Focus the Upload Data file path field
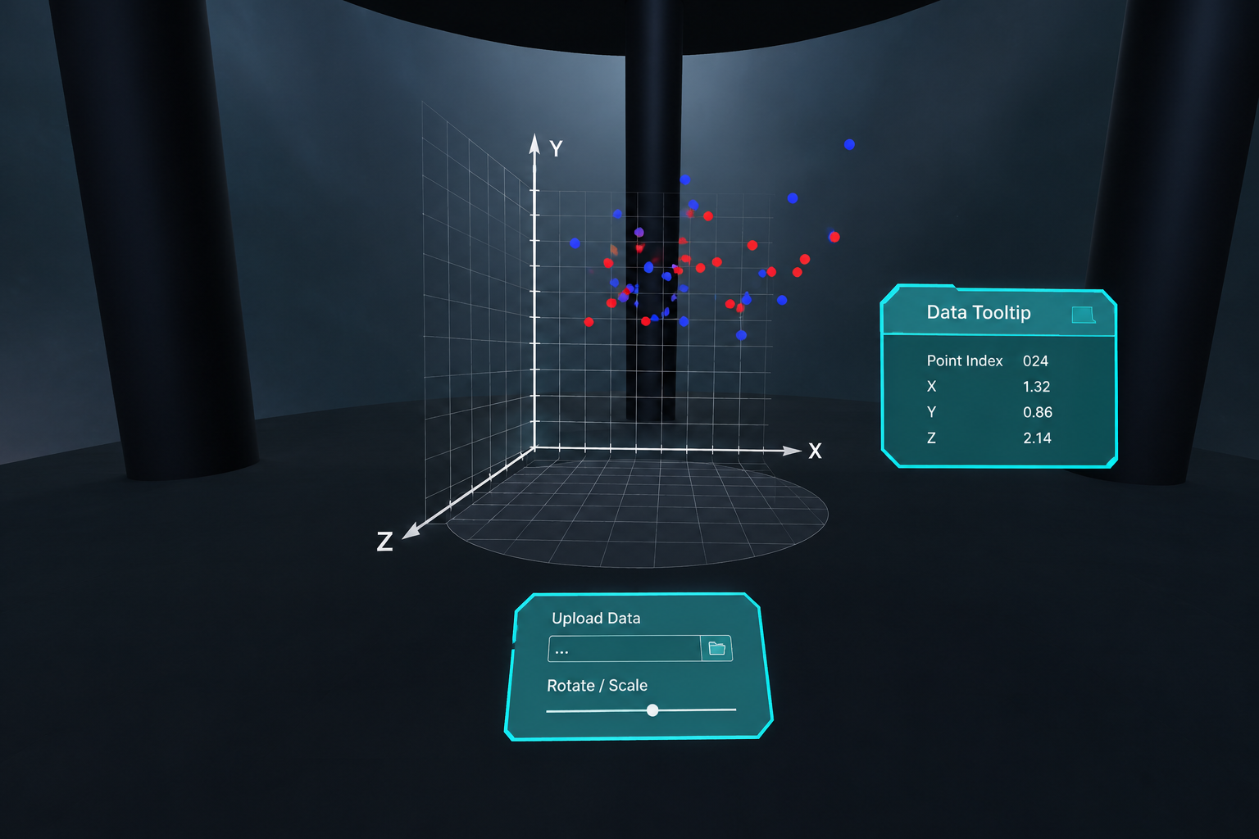 point(625,648)
